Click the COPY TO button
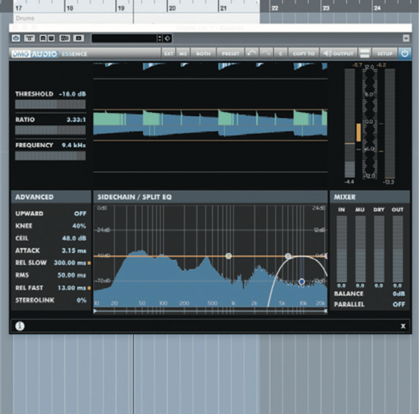 (x=303, y=53)
